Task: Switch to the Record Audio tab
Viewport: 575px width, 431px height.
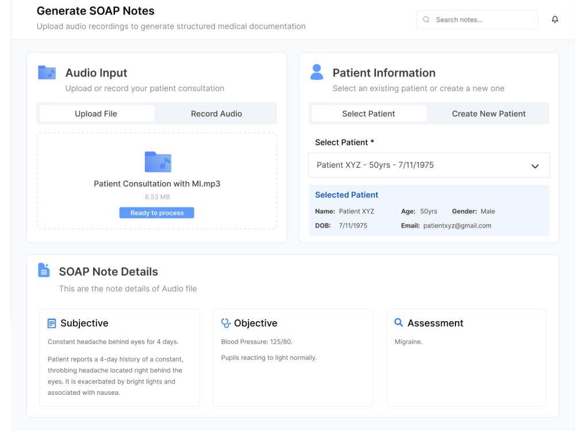Action: 216,114
